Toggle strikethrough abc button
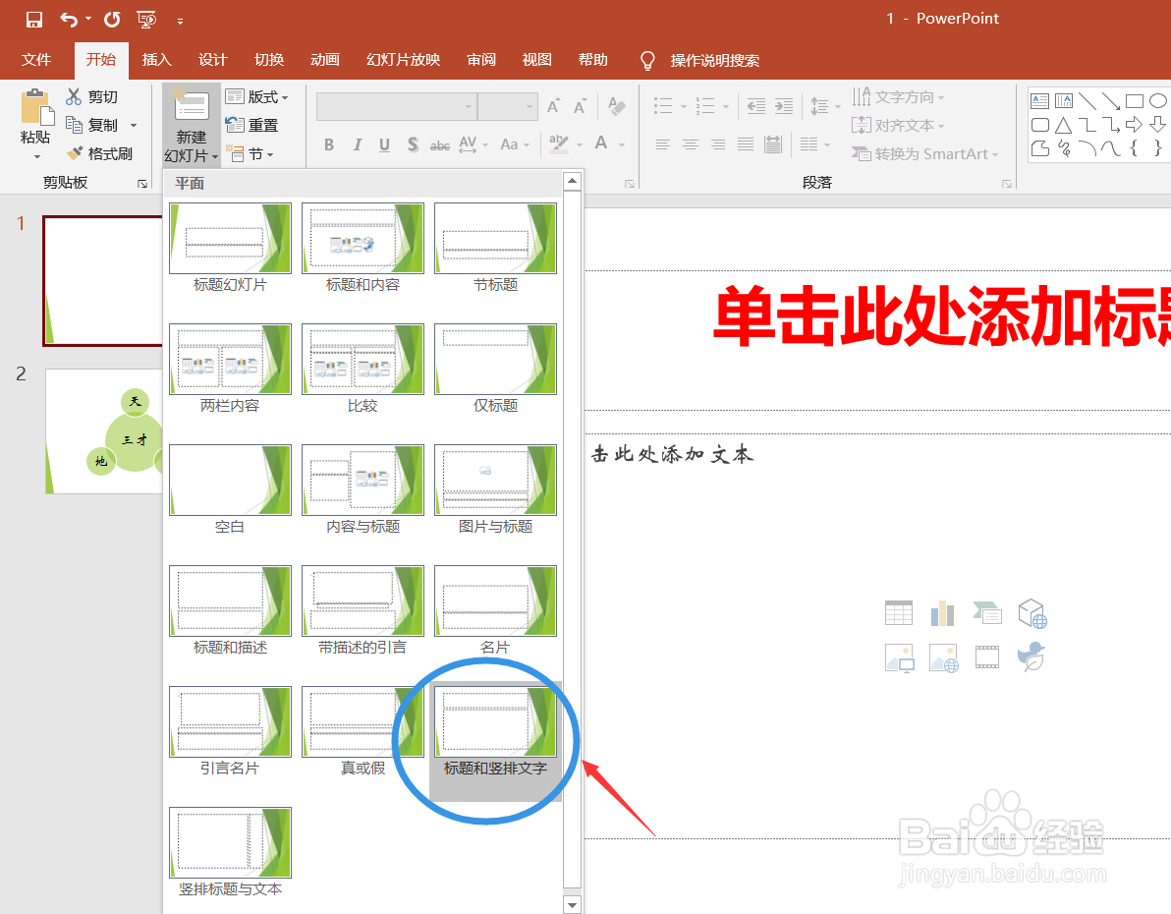The height and width of the screenshot is (914, 1171). coord(440,145)
